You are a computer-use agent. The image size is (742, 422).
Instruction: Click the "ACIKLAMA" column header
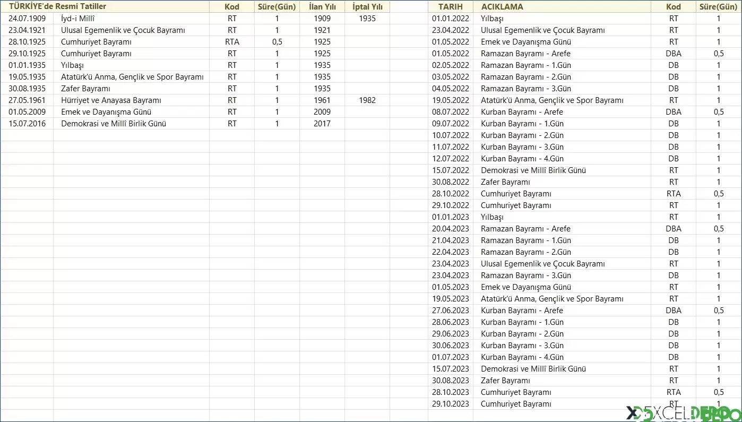pyautogui.click(x=562, y=7)
